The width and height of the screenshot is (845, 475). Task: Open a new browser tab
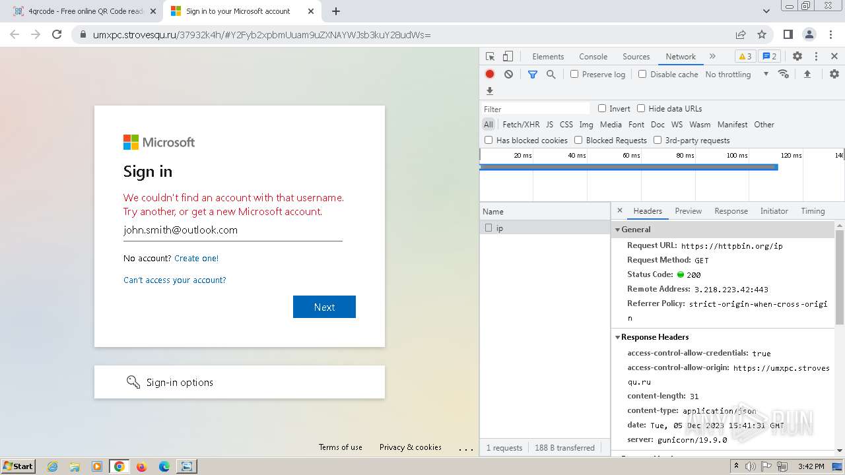click(336, 11)
